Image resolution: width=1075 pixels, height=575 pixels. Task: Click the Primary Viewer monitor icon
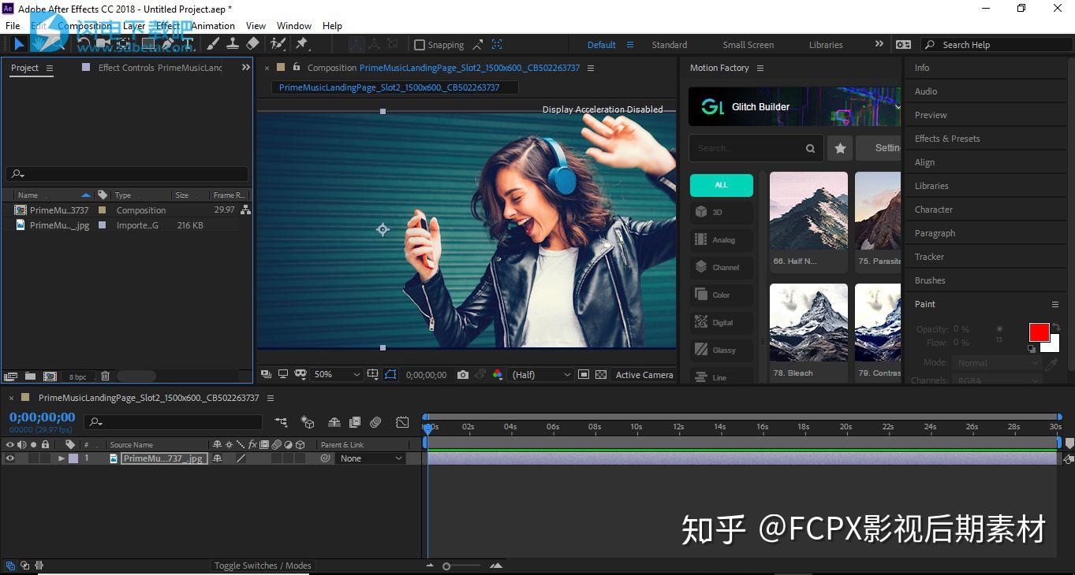pos(283,375)
